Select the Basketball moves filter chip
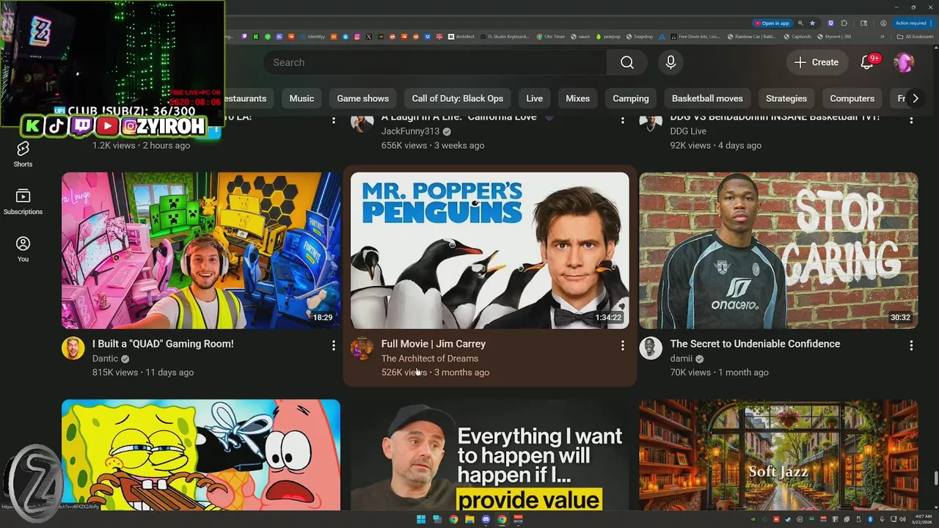Screen dimensions: 939x528 (707, 98)
